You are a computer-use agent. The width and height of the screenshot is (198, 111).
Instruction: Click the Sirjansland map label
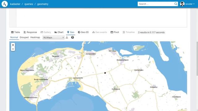point(176,97)
